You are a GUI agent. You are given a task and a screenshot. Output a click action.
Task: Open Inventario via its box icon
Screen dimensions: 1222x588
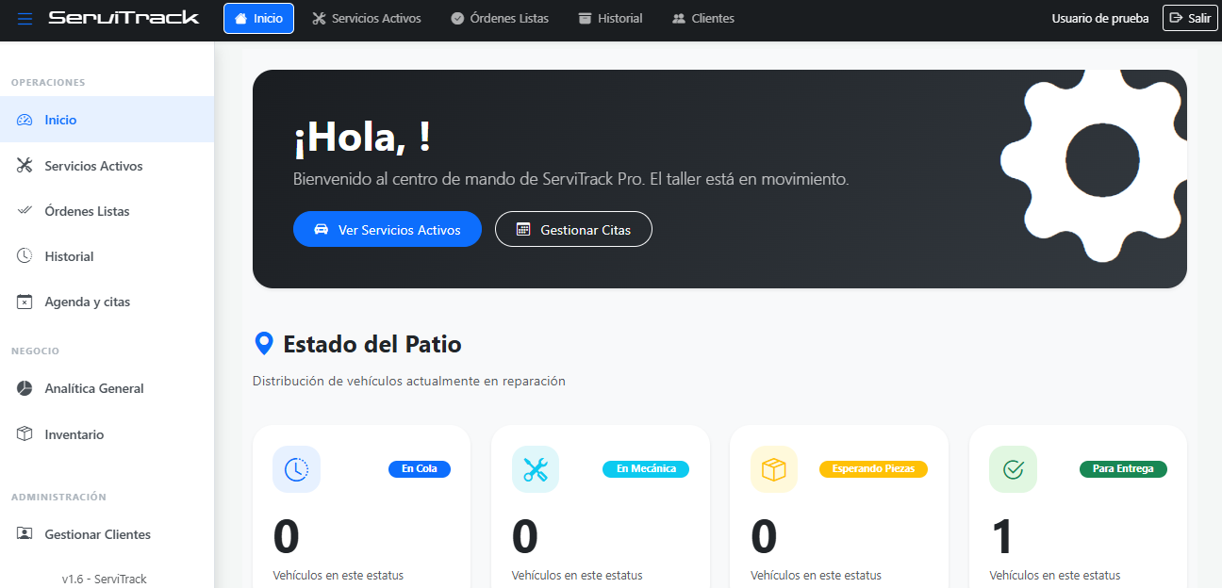[x=23, y=433]
